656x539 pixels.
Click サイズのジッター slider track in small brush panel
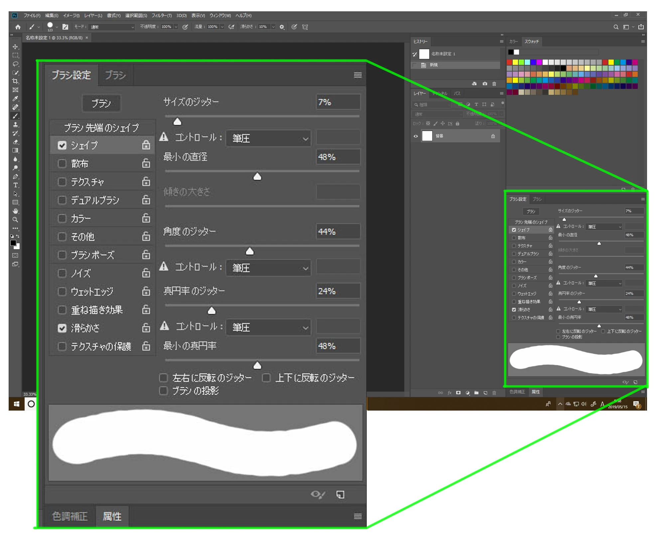tap(600, 217)
